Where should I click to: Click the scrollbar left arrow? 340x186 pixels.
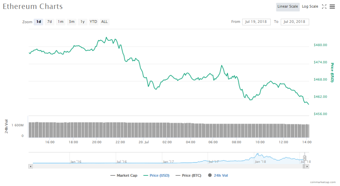tap(31, 166)
